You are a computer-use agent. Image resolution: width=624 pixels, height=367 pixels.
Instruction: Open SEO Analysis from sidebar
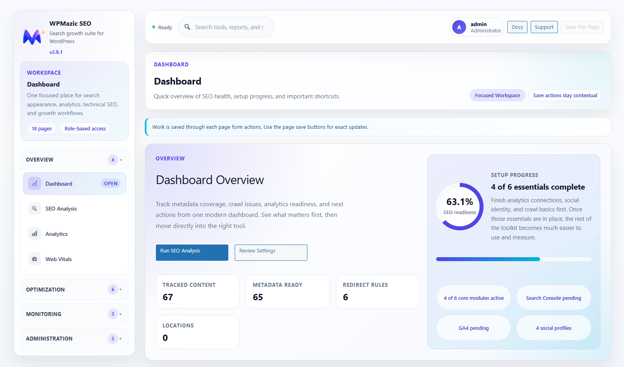pos(74,209)
